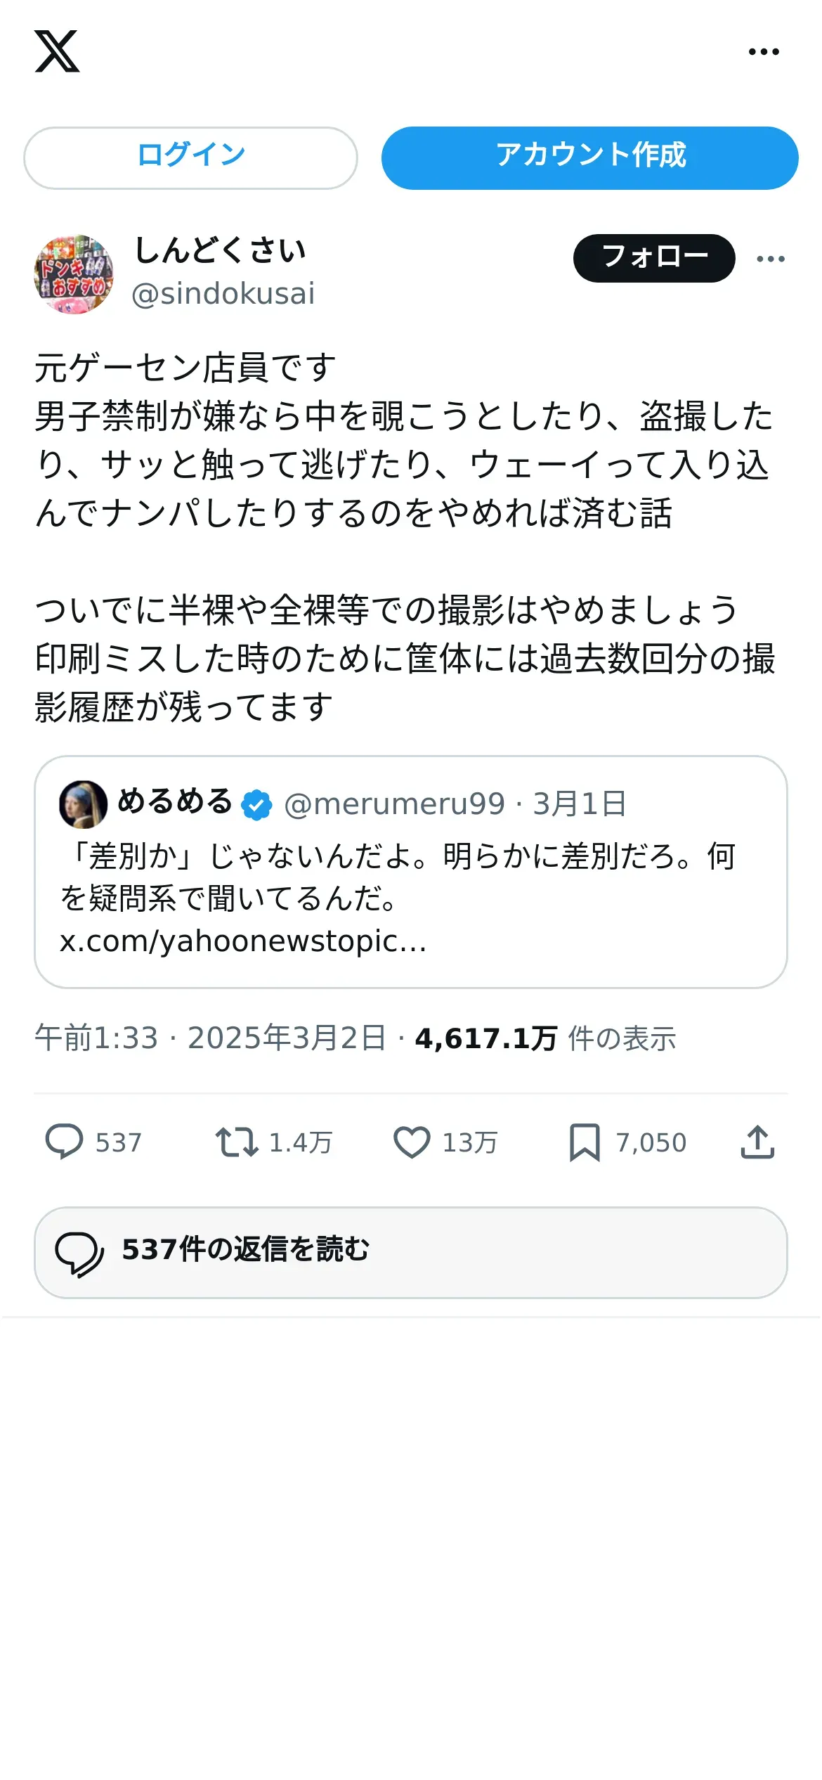Click the tweet timestamp 午前1:33 2025年3月2日
Screen dimensions: 822x1780
211,1038
